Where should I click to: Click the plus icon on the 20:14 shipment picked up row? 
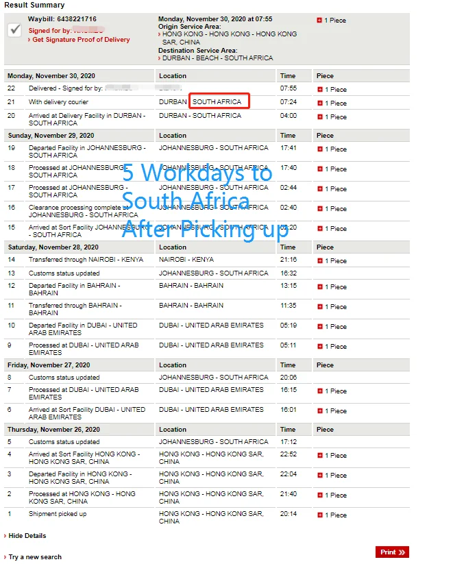[319, 515]
